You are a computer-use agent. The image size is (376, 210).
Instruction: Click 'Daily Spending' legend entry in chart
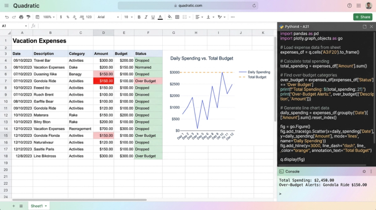pos(255,72)
